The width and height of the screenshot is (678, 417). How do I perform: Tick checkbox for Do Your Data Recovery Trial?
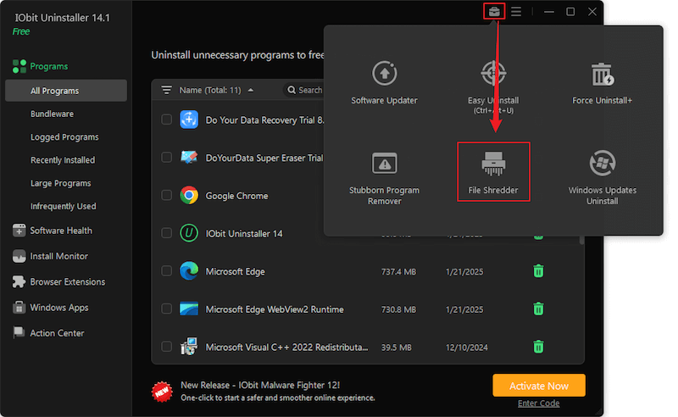(166, 120)
